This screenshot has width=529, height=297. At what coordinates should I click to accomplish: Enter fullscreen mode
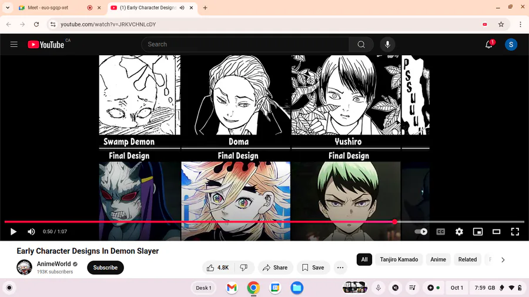515,232
